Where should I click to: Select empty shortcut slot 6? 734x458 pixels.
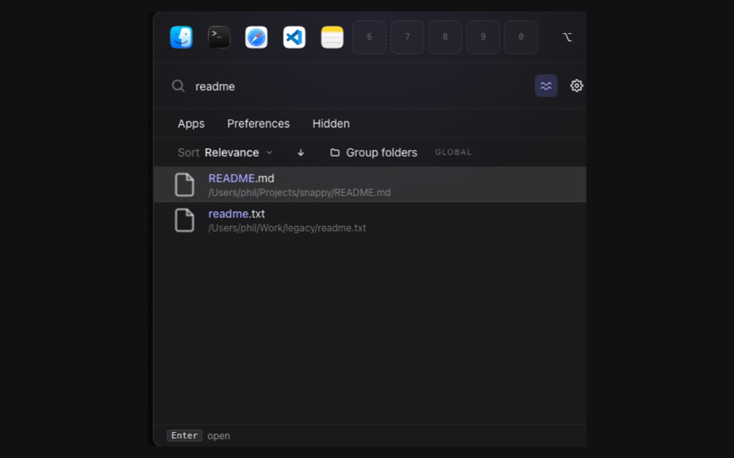pos(369,37)
